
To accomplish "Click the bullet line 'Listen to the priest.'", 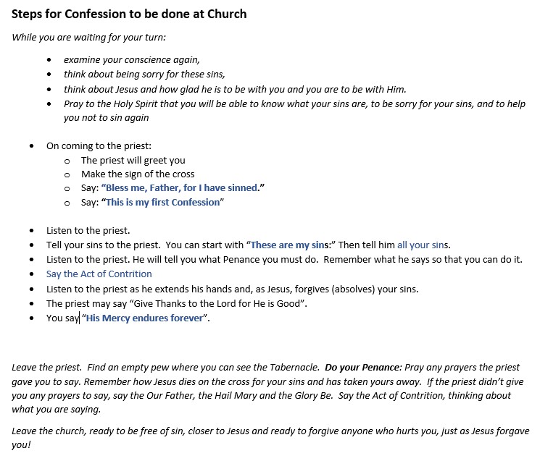I will pyautogui.click(x=88, y=231).
